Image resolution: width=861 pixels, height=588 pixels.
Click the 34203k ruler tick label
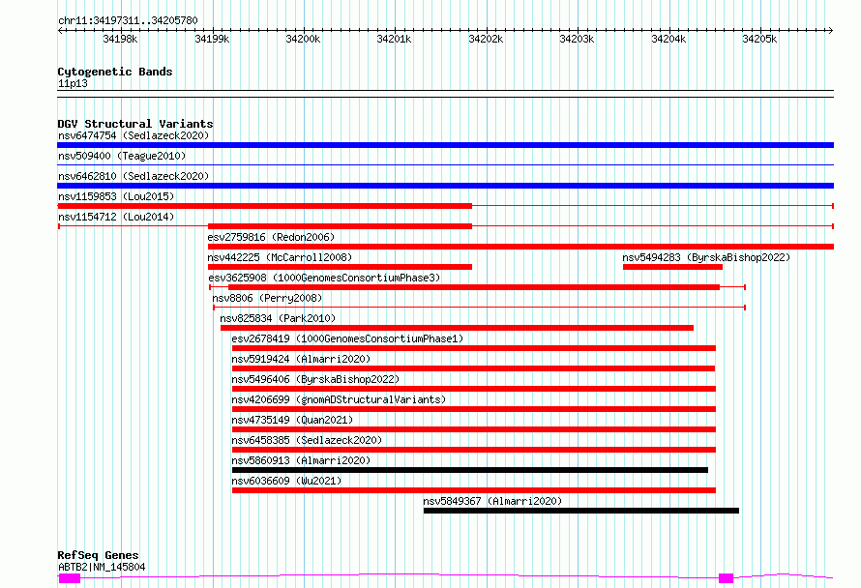577,39
